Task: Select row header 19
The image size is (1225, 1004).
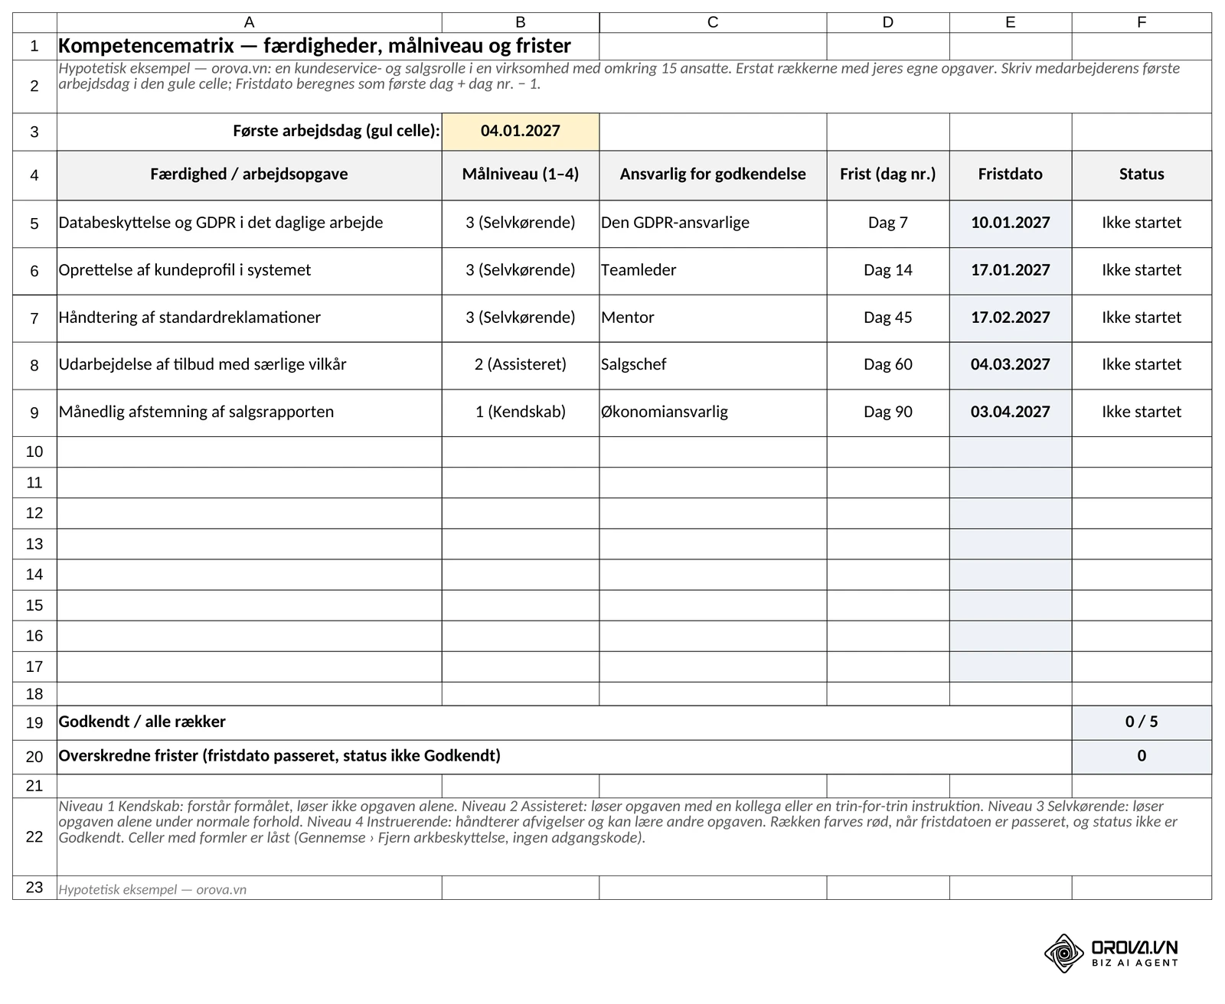Action: pos(34,722)
